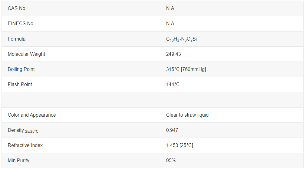Image resolution: width=306 pixels, height=170 pixels.
Task: Select the 0.947 density value
Action: click(172, 130)
